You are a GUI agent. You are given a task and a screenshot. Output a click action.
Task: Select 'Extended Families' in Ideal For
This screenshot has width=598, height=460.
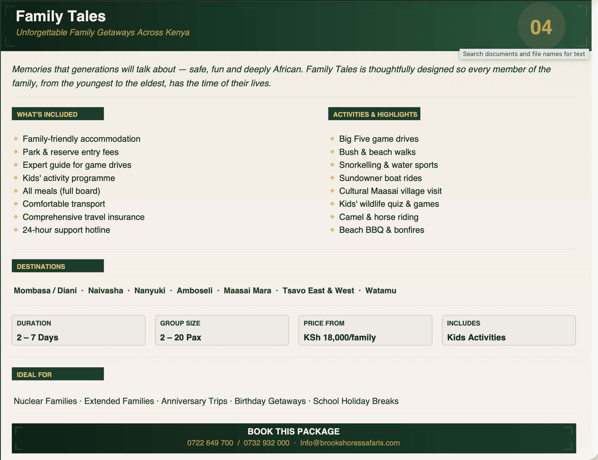click(119, 401)
